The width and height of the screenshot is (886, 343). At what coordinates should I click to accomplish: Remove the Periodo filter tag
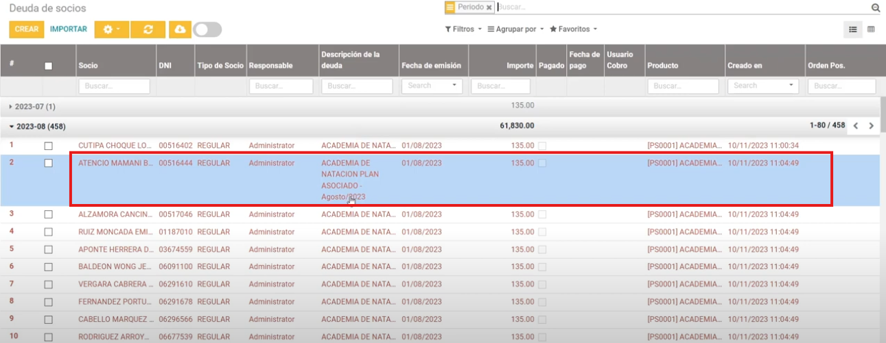point(489,7)
